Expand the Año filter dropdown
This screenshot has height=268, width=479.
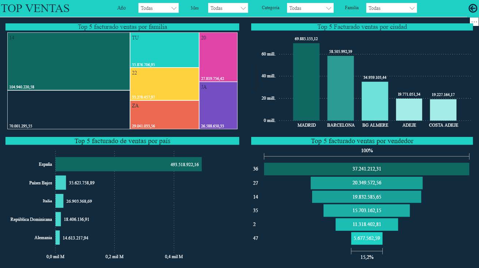(158, 8)
